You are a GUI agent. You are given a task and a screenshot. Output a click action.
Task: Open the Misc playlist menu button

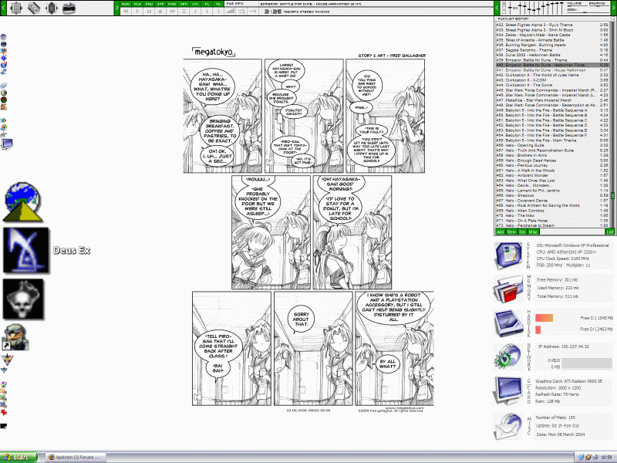(533, 231)
